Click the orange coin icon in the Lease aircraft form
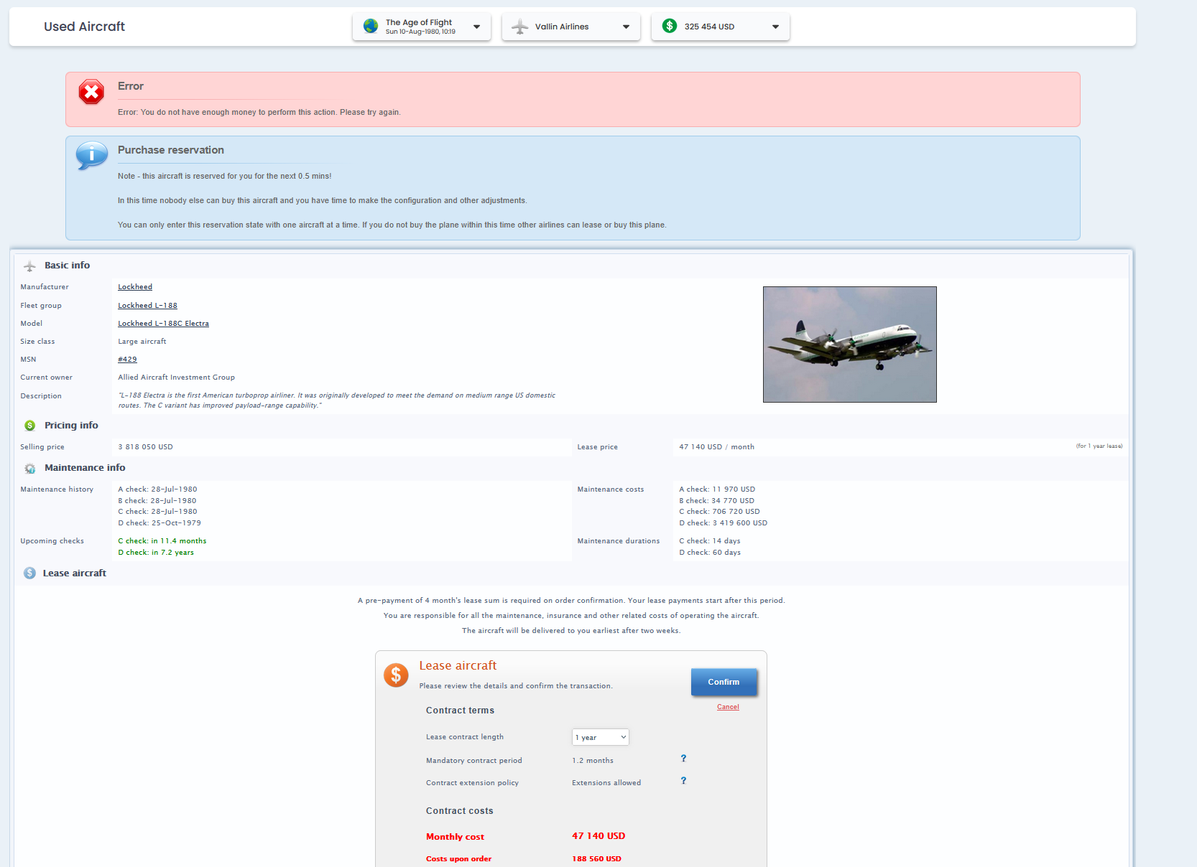Viewport: 1197px width, 867px height. coord(396,675)
